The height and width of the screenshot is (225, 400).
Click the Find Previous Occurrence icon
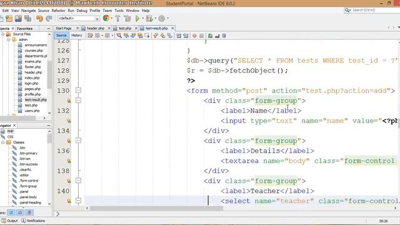[126, 36]
